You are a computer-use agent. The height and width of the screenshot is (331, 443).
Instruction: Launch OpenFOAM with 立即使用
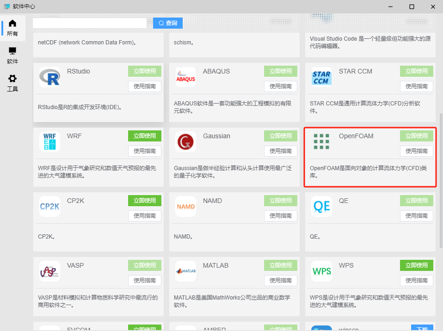(x=417, y=136)
